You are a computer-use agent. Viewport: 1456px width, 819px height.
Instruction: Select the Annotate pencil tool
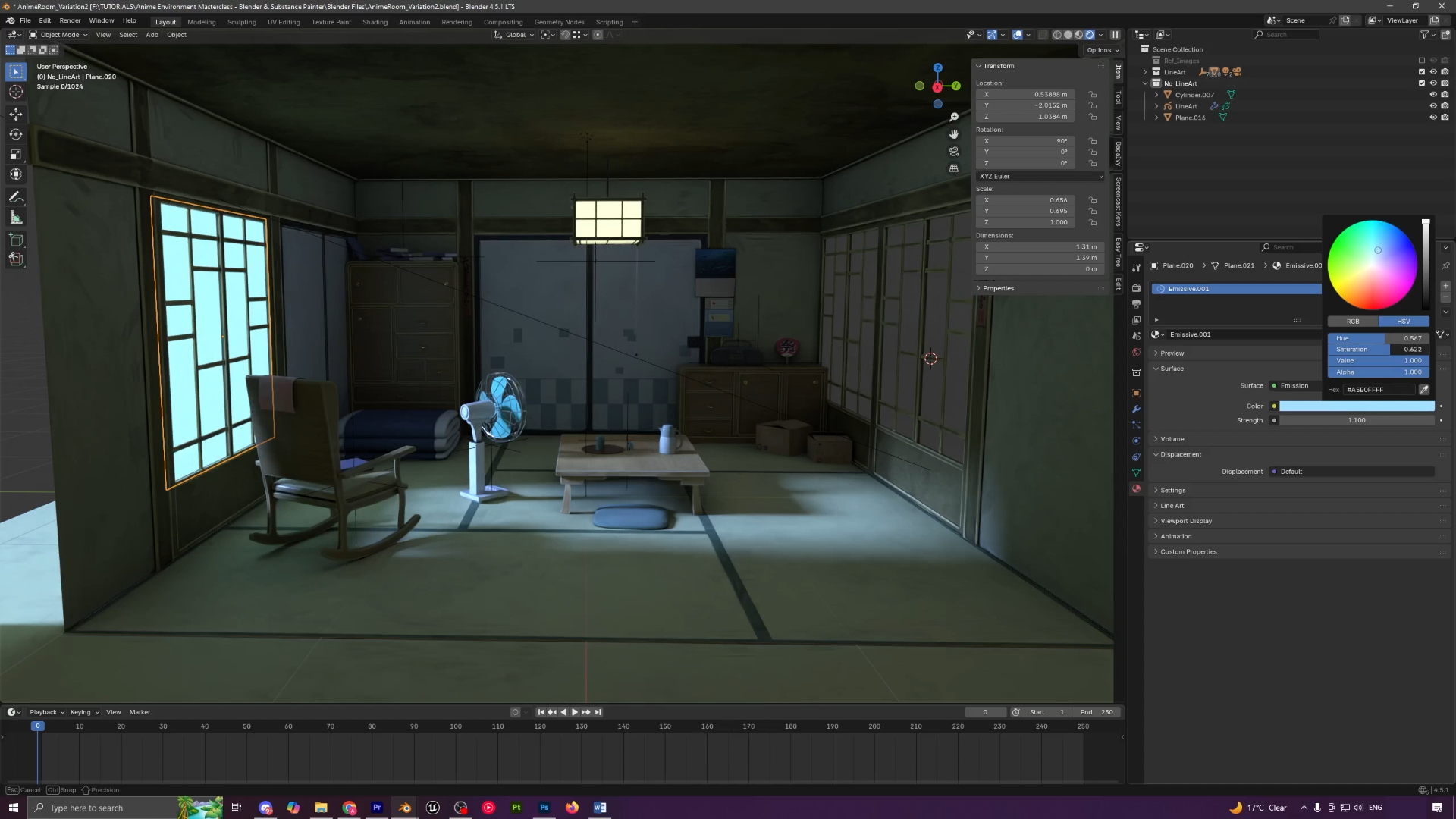pyautogui.click(x=16, y=197)
